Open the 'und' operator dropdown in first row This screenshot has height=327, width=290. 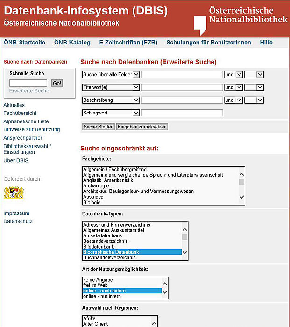tap(233, 74)
